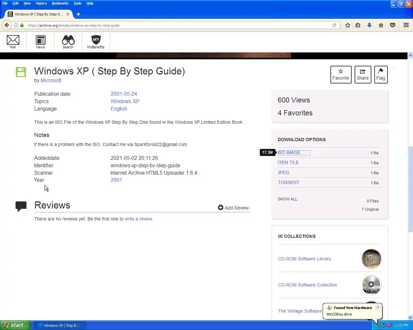Screen dimensions: 413x330
Task: Click the write a review link
Action: point(139,219)
